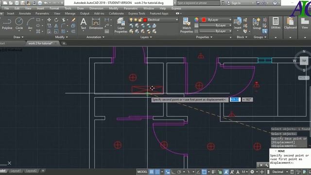Open the Utilities panel
Image resolution: width=311 pixels, height=175 pixels.
tap(276, 23)
